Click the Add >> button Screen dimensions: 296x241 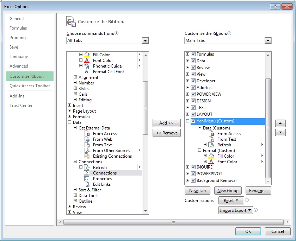point(166,123)
